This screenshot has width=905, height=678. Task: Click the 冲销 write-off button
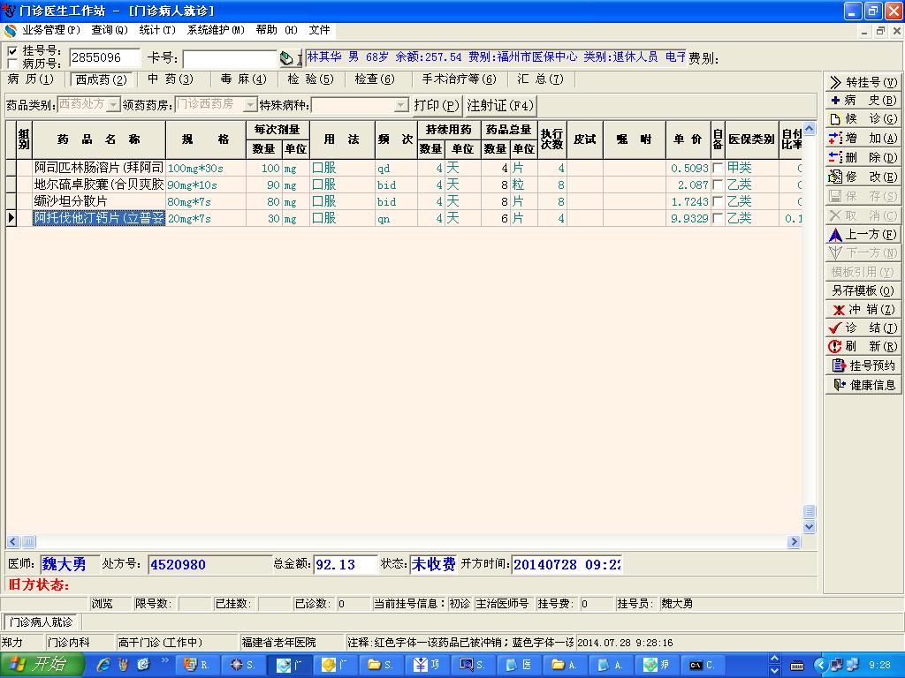863,310
